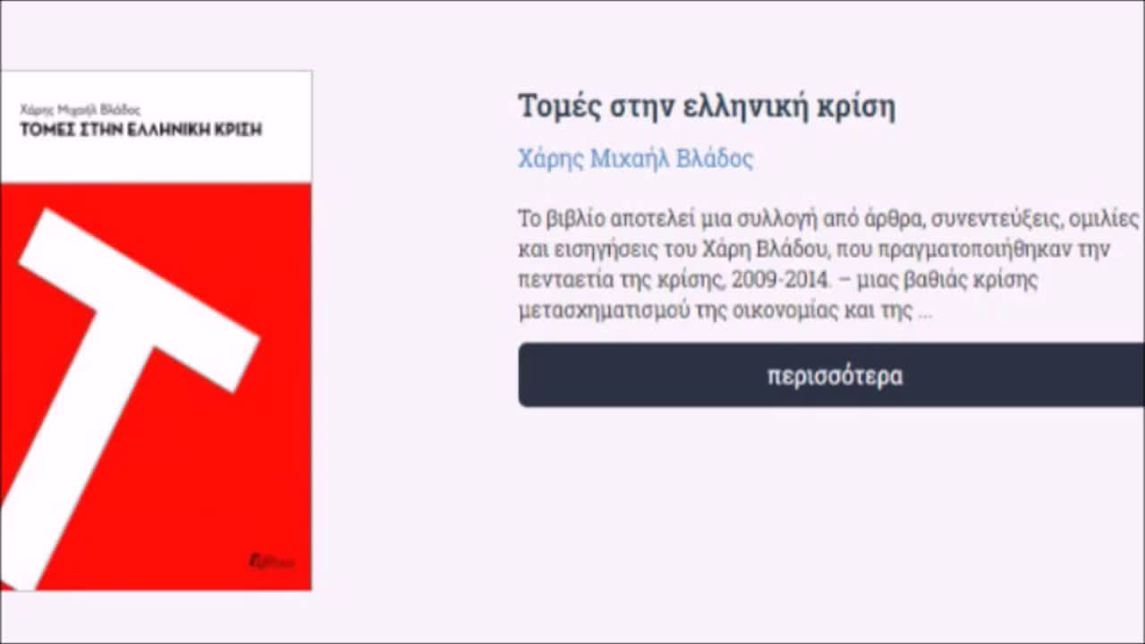Viewport: 1145px width, 644px height.
Task: Open author link Χάρης Μιχαήλ Βλάδος
Action: [x=635, y=159]
